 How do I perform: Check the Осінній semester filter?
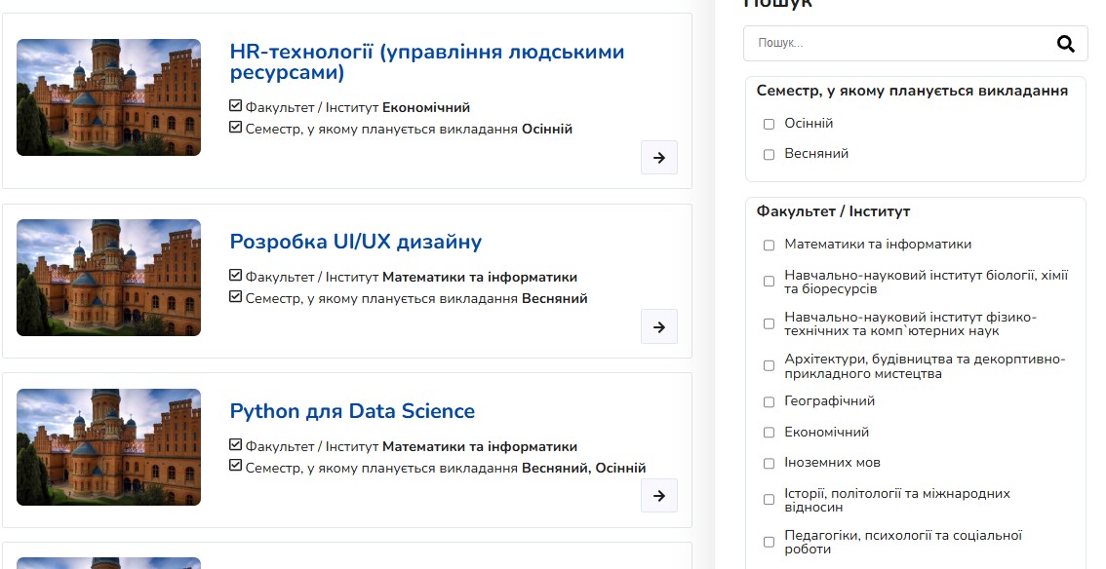pyautogui.click(x=769, y=124)
